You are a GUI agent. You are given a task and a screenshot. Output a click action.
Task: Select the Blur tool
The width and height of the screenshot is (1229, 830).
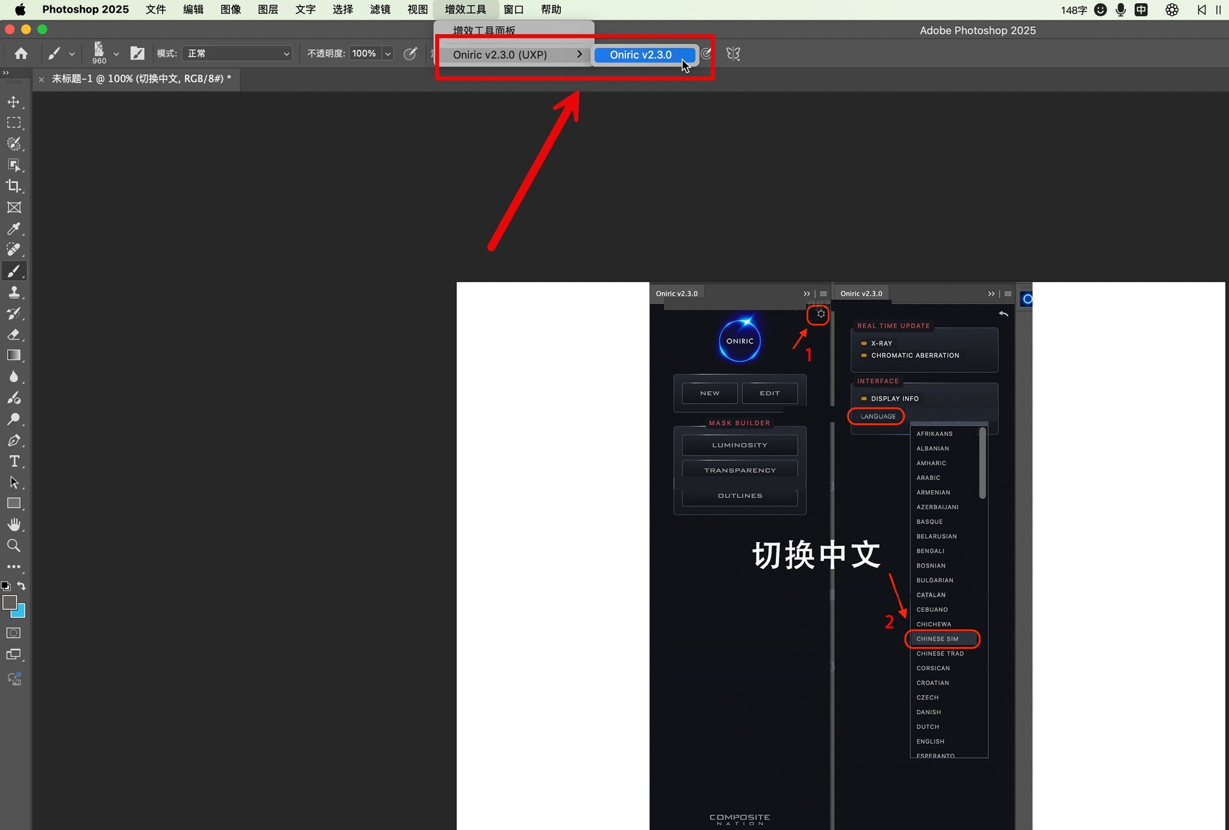[x=13, y=377]
